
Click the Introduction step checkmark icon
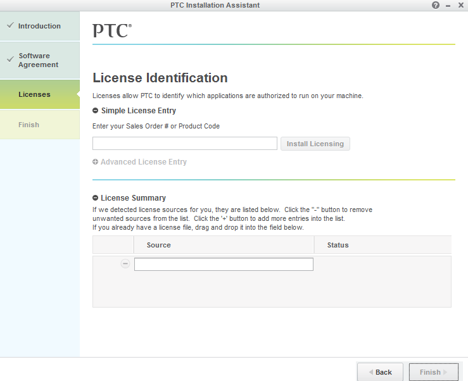click(10, 25)
